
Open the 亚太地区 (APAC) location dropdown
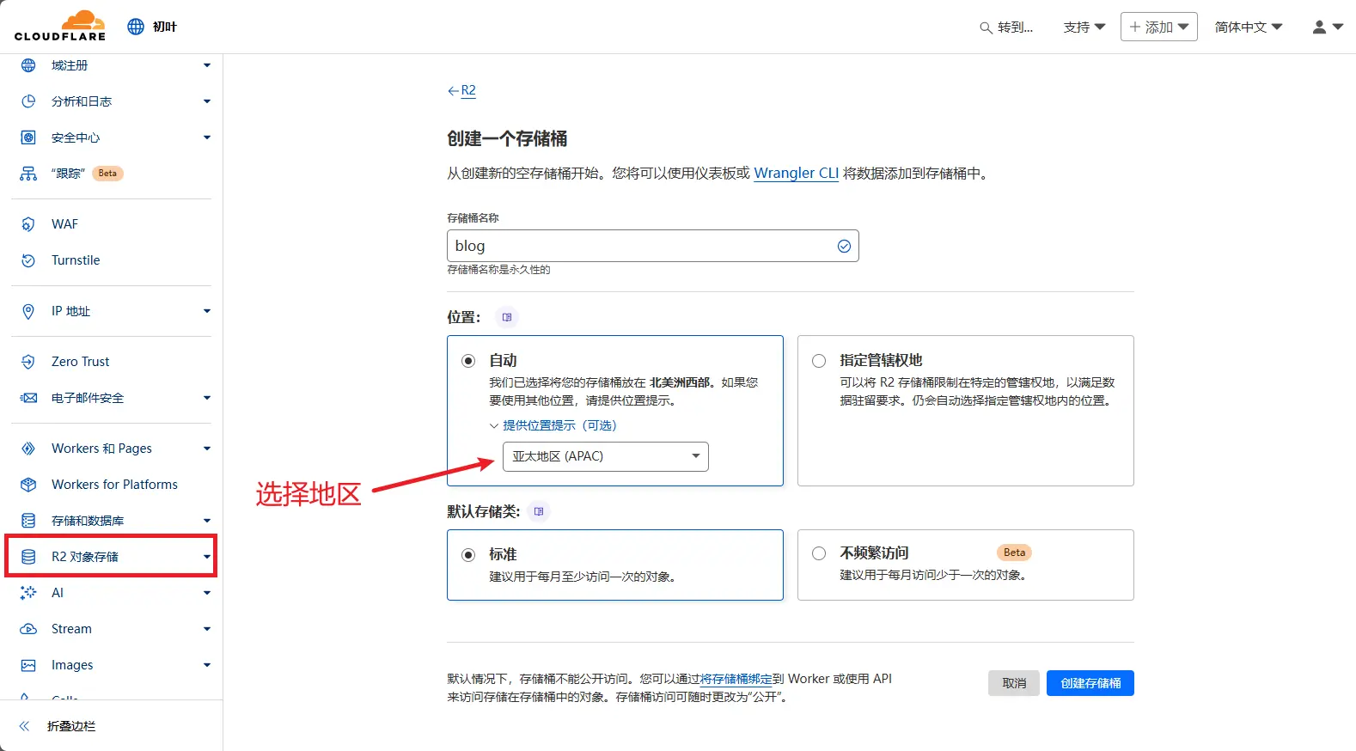tap(606, 456)
